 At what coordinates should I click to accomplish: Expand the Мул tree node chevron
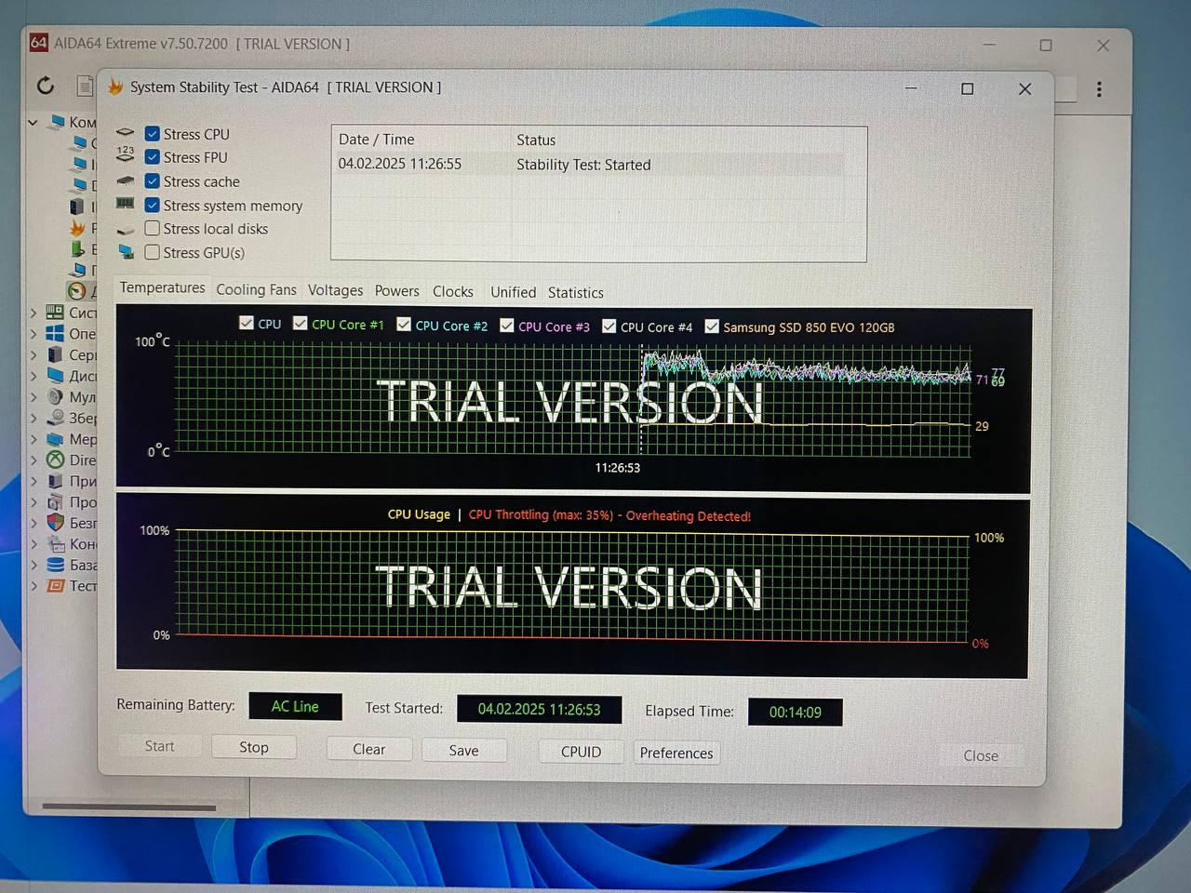pyautogui.click(x=33, y=396)
